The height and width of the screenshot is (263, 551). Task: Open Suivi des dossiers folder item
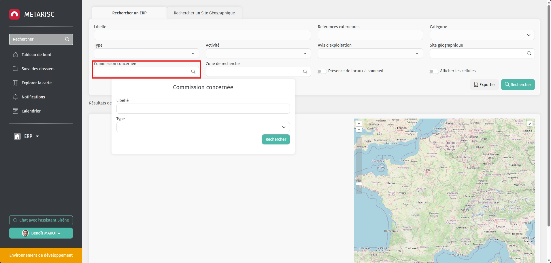point(37,69)
